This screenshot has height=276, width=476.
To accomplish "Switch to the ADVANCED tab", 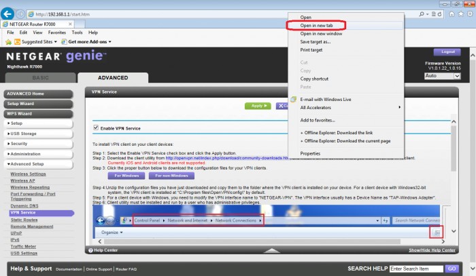I will point(113,78).
